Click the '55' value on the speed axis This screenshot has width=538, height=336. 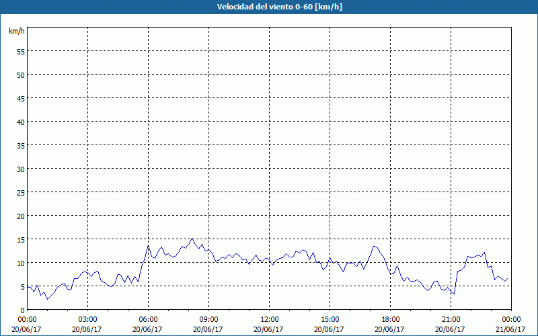point(21,52)
